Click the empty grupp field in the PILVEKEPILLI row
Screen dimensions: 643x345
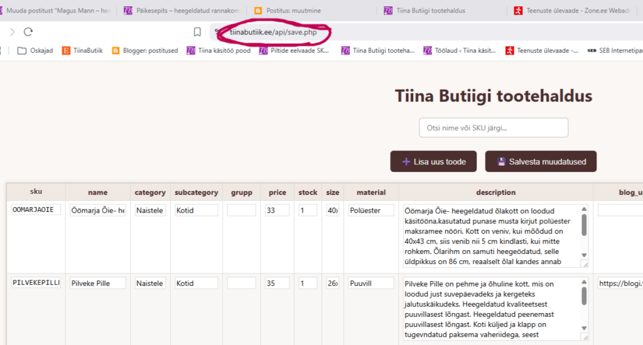pyautogui.click(x=242, y=283)
